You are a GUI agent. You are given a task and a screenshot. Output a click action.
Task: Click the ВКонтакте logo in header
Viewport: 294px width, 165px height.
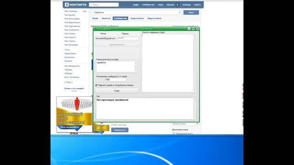tap(75, 5)
